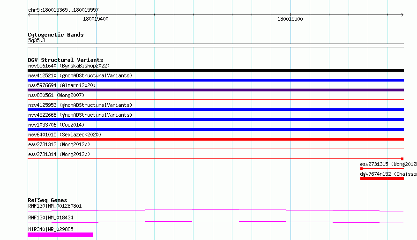Click the 180015400 ruler position label
The width and height of the screenshot is (417, 240).
pyautogui.click(x=96, y=19)
